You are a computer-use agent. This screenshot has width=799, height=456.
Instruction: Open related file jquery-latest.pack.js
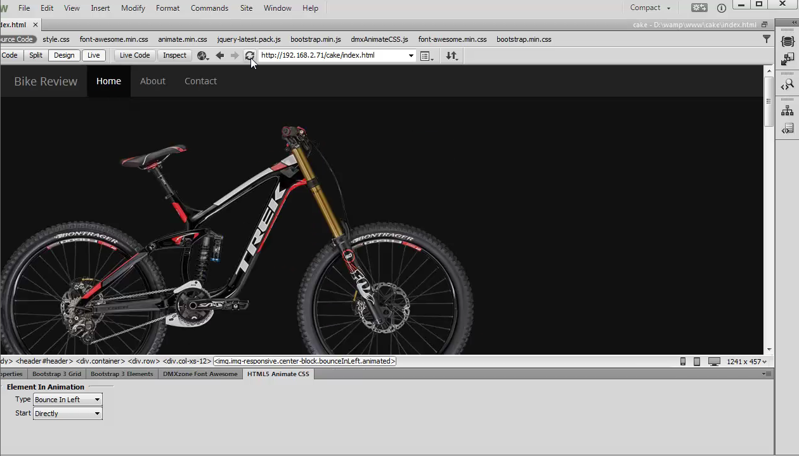coord(249,39)
